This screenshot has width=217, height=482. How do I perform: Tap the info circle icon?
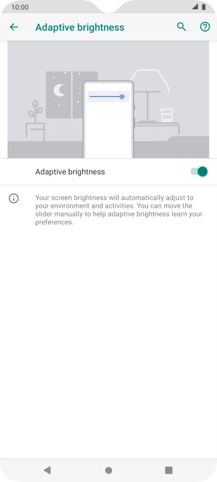click(x=14, y=198)
